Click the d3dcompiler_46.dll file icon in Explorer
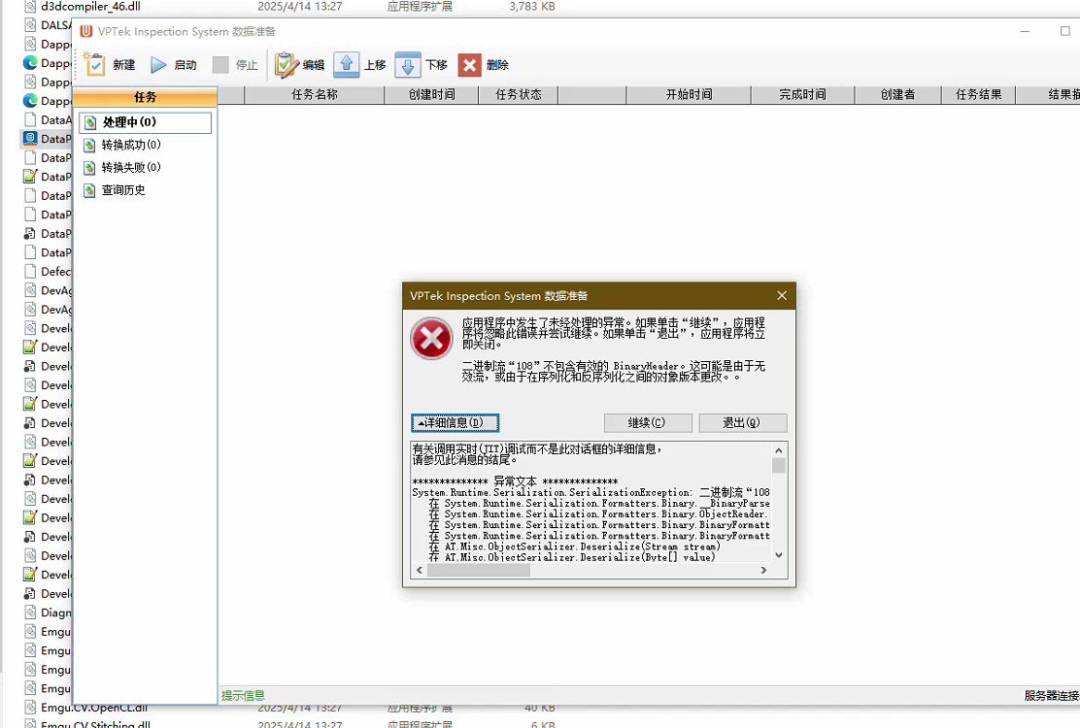This screenshot has height=728, width=1080. coord(30,6)
